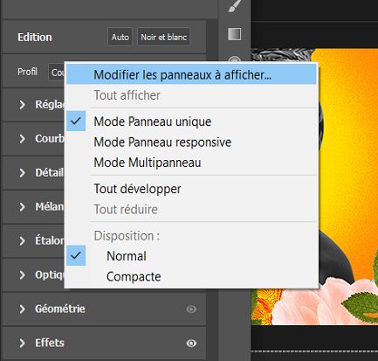Click the Géométrie panel label
This screenshot has height=361, width=378.
pyautogui.click(x=60, y=309)
